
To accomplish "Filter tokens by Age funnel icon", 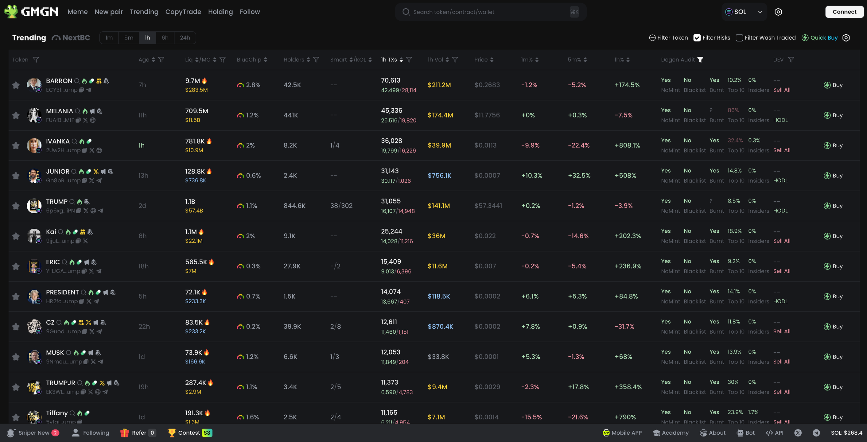I will [161, 60].
